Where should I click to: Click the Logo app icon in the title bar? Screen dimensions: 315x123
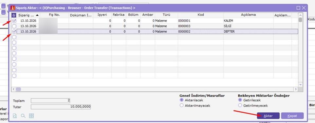tap(13, 8)
